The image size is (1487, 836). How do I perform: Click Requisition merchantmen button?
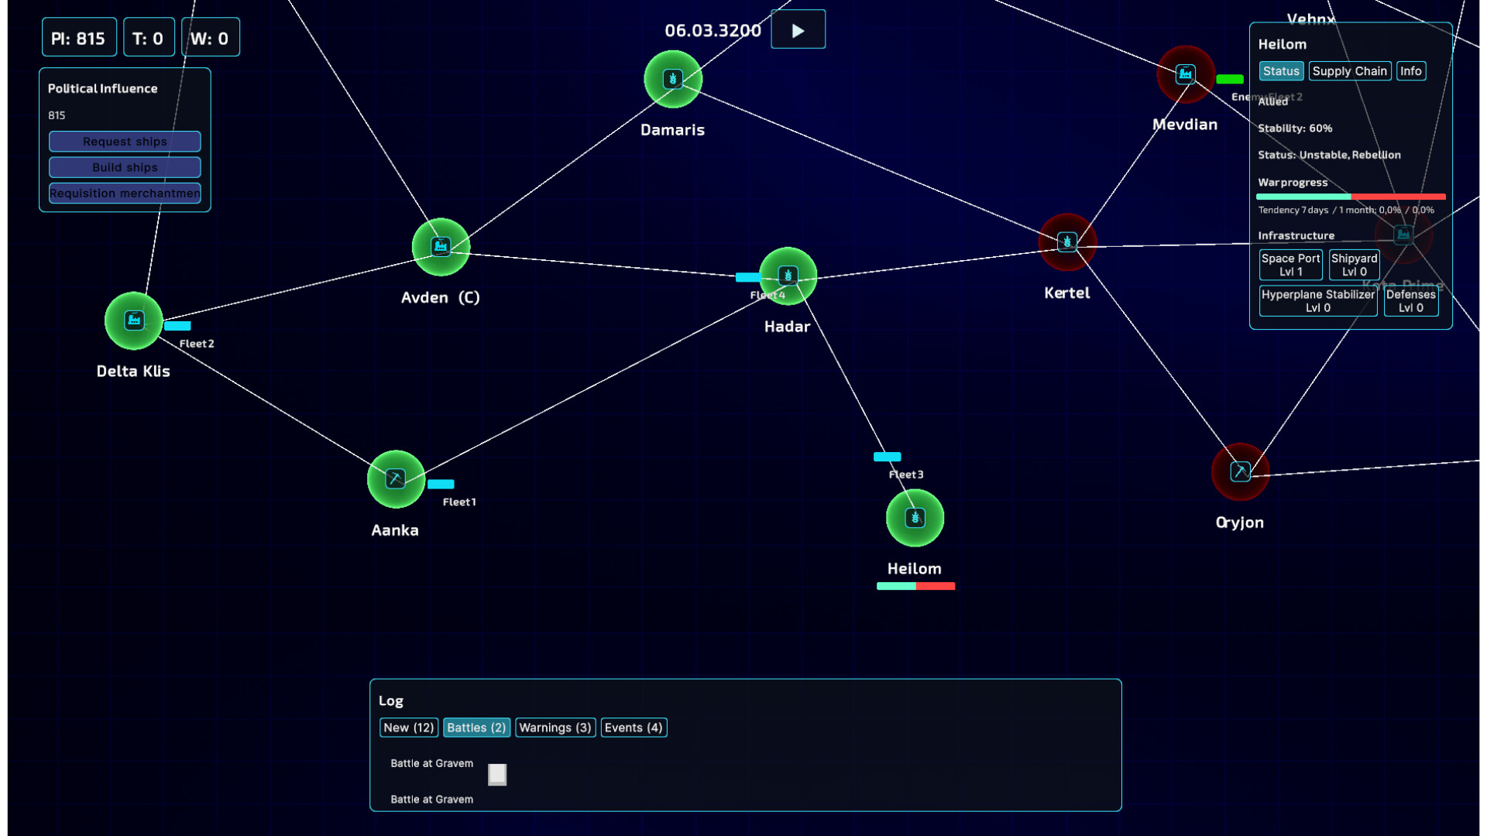pos(125,194)
